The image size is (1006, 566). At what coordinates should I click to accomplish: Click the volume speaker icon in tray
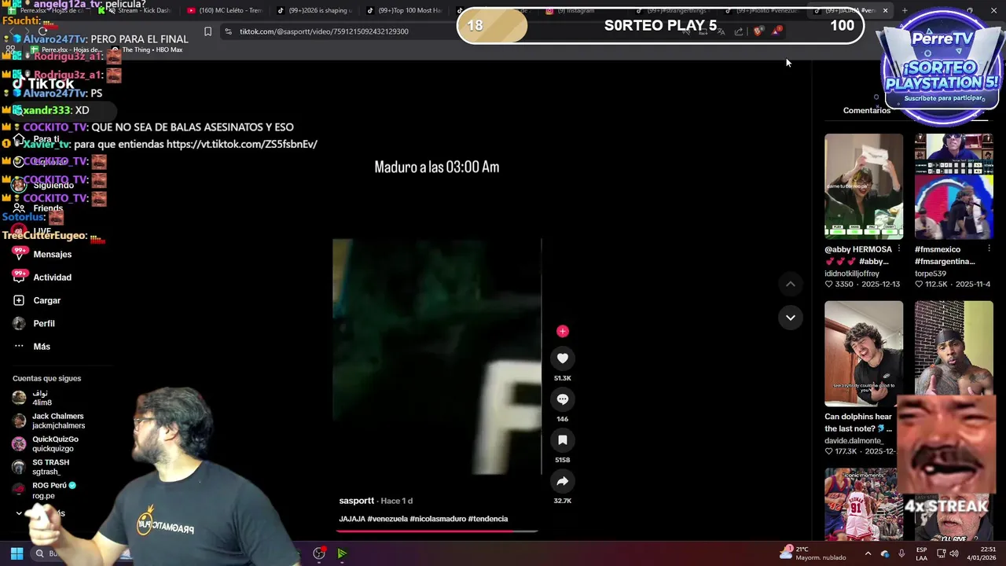click(x=954, y=553)
